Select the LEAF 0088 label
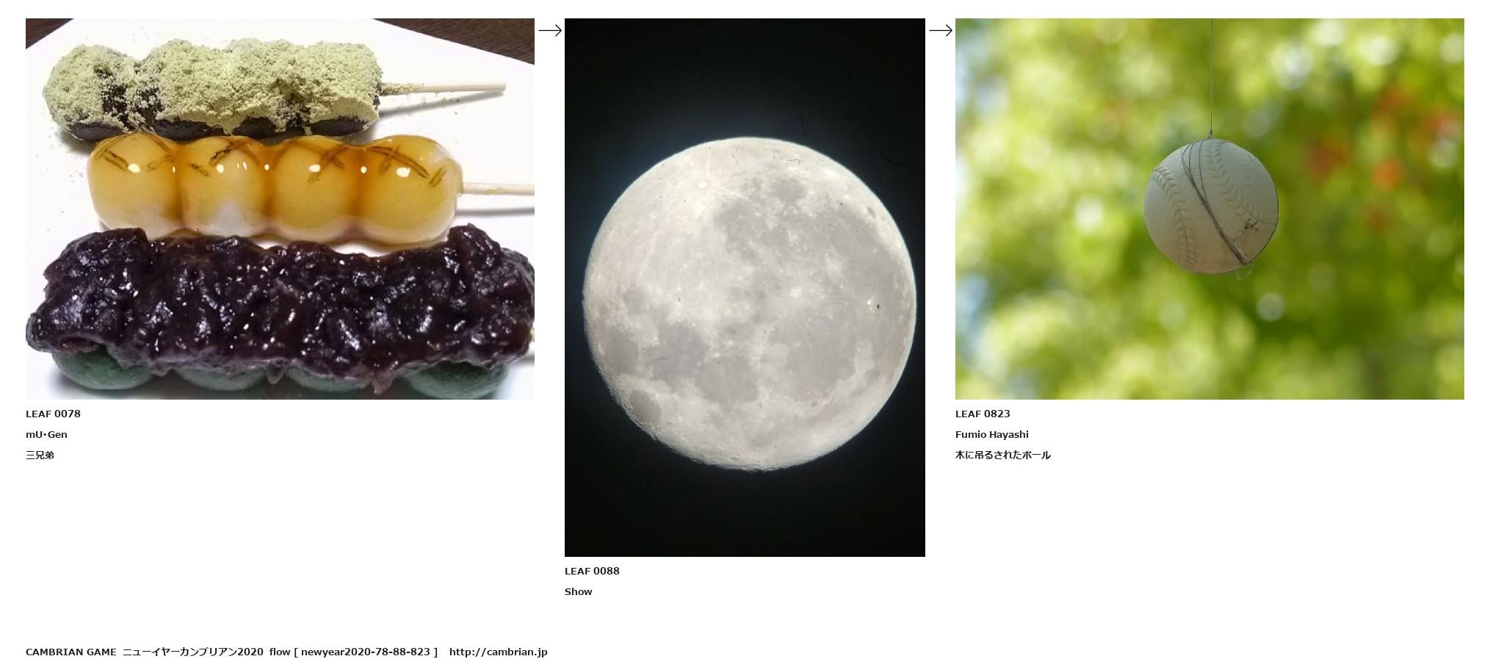This screenshot has height=670, width=1490. coord(592,571)
